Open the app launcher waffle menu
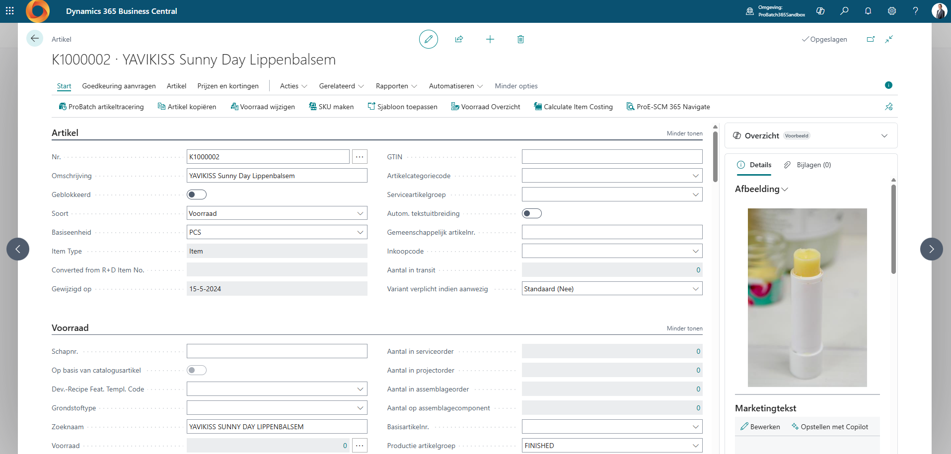Screen dimensions: 951x454 click(x=10, y=11)
